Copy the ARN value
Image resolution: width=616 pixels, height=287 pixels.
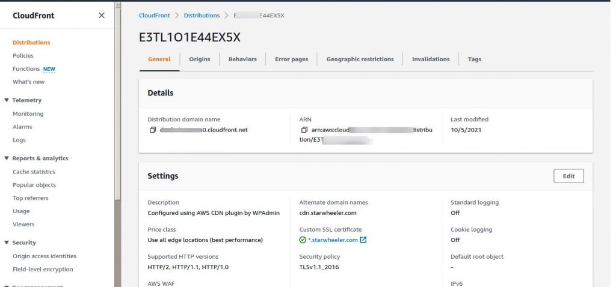pos(304,130)
